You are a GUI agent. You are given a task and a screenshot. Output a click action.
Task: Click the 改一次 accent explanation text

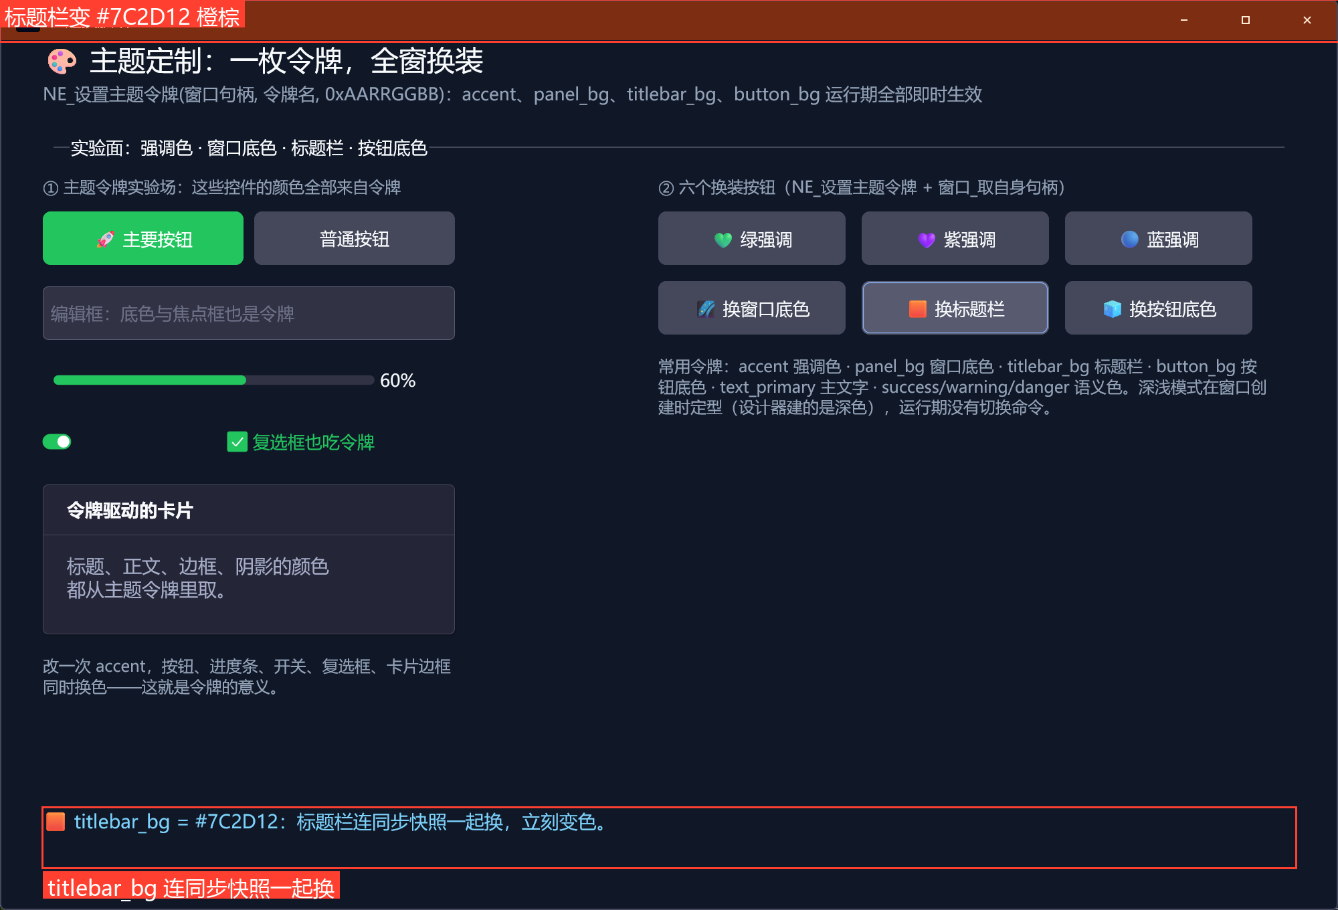point(247,676)
